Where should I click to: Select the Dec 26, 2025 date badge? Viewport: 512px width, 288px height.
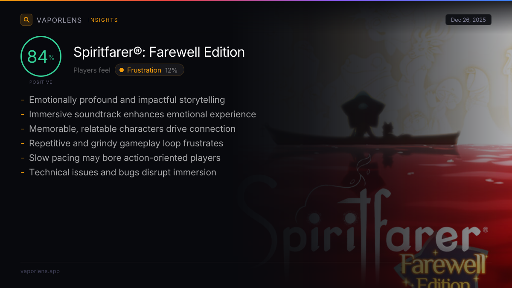click(x=468, y=20)
